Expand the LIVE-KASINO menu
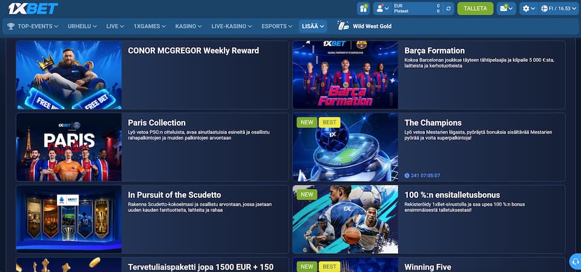581x272 pixels. (x=232, y=26)
